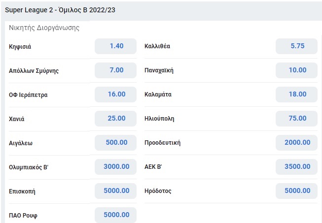Click the 2000.00 odds button for Προοδευτική

296,143
